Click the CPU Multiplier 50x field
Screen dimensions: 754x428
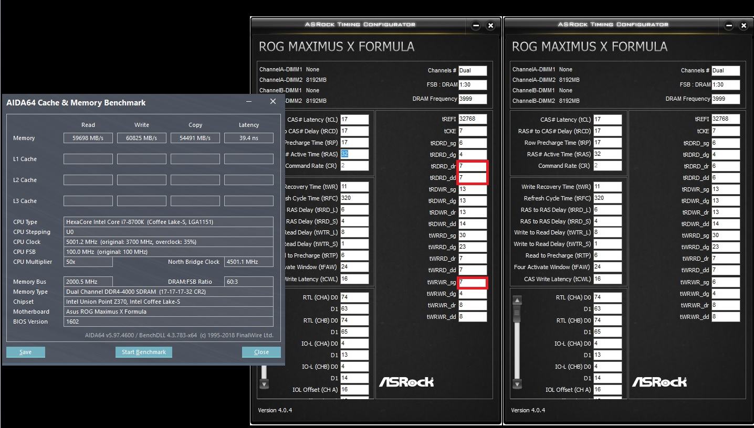click(88, 262)
